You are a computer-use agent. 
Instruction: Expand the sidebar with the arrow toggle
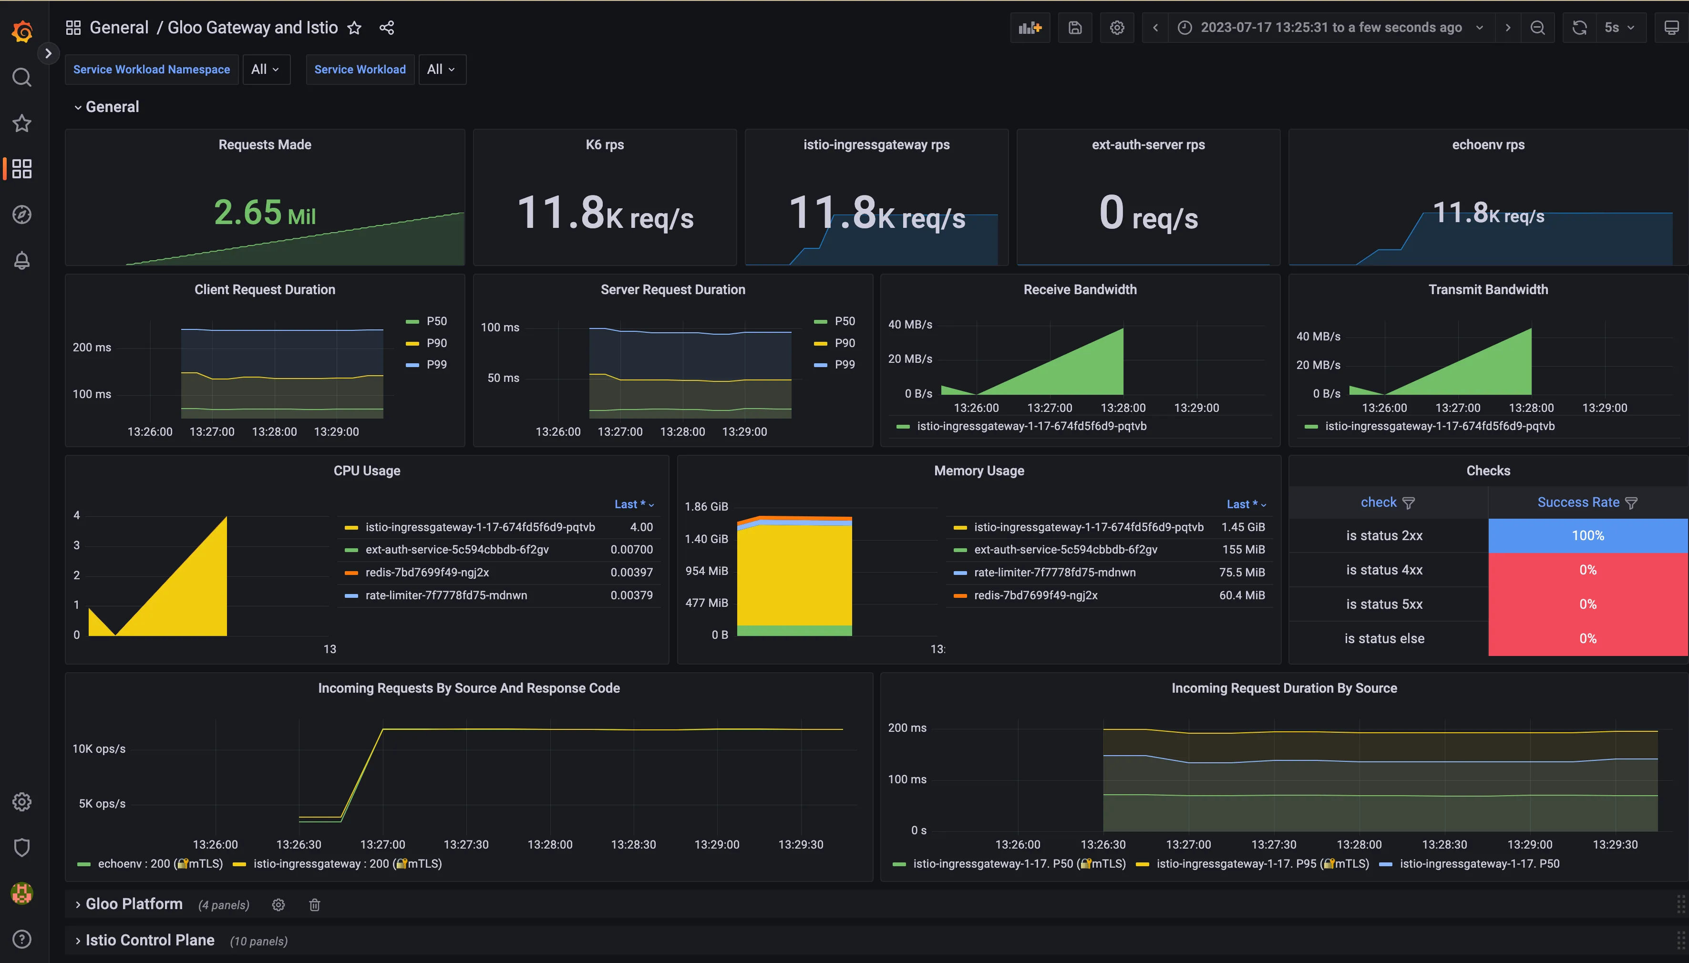coord(48,53)
